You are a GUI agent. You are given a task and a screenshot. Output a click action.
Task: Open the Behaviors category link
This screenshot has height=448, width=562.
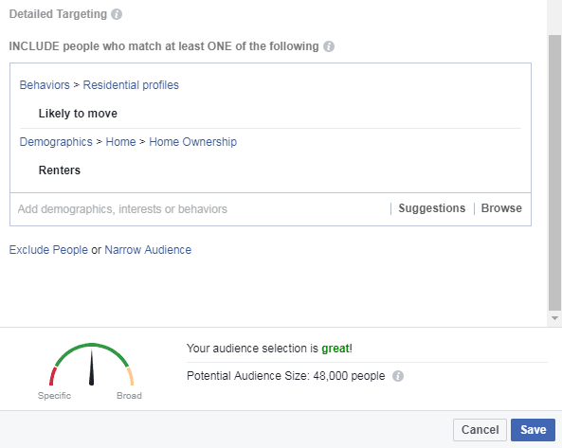(x=45, y=85)
